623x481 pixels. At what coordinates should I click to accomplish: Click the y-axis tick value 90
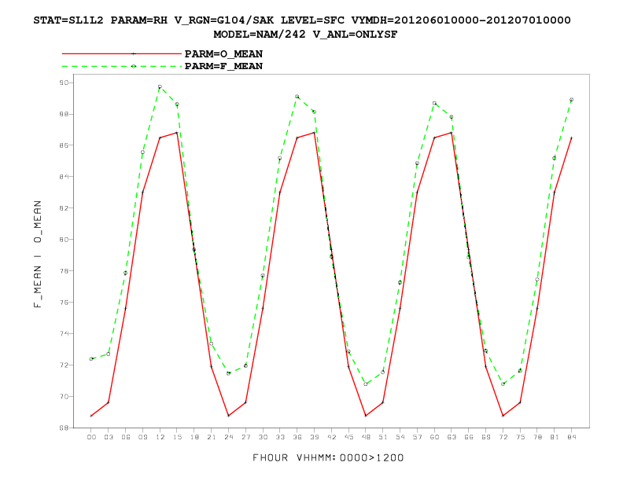[64, 83]
